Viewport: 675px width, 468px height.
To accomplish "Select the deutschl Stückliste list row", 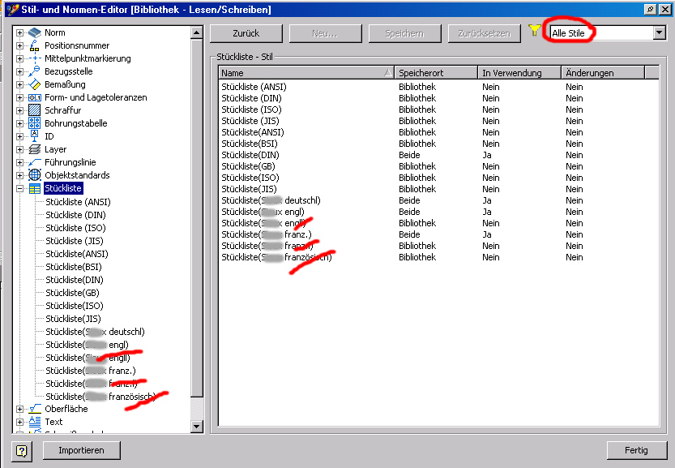I will [438, 200].
